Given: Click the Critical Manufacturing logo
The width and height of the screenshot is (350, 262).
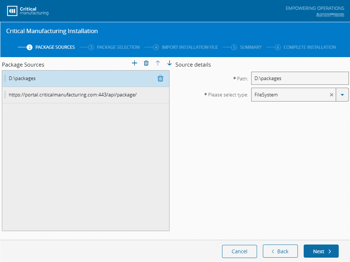Looking at the screenshot, I should pyautogui.click(x=28, y=11).
